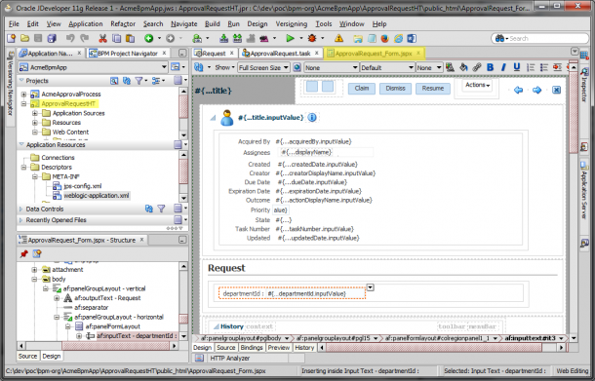595x381 pixels.
Task: Switch to the Bindings tab
Action: click(x=252, y=348)
